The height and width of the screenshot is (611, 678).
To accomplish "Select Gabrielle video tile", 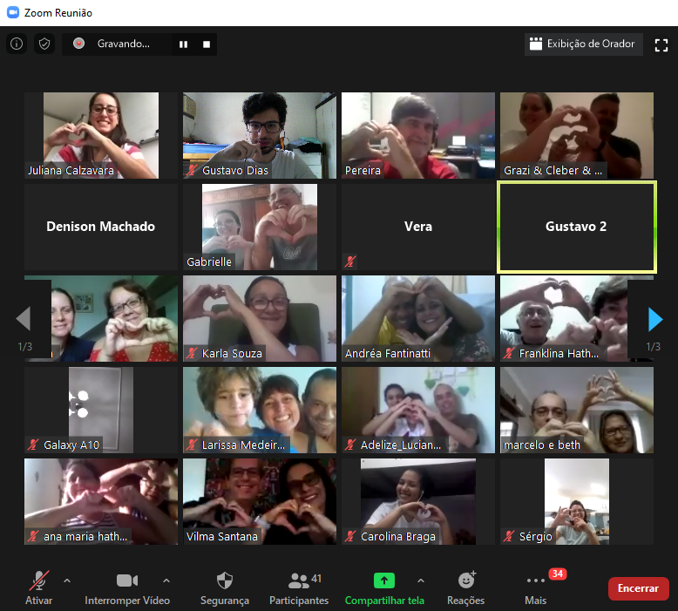I will tap(260, 227).
